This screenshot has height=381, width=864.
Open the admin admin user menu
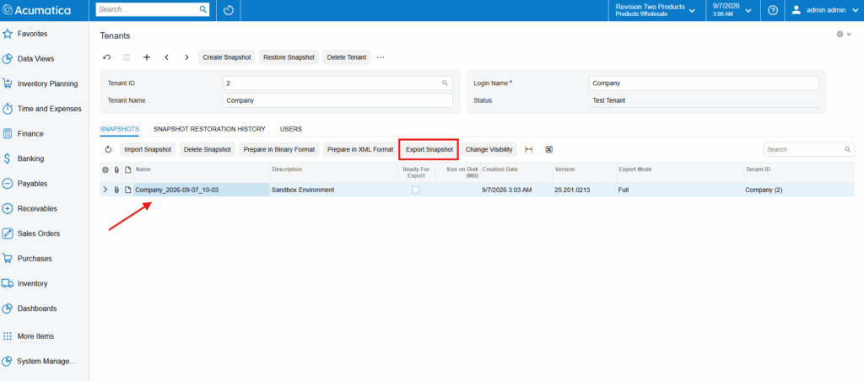click(x=823, y=10)
